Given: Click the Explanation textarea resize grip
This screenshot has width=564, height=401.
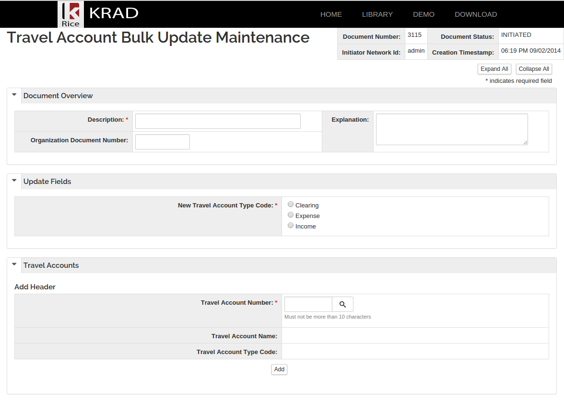Looking at the screenshot, I should pyautogui.click(x=525, y=143).
